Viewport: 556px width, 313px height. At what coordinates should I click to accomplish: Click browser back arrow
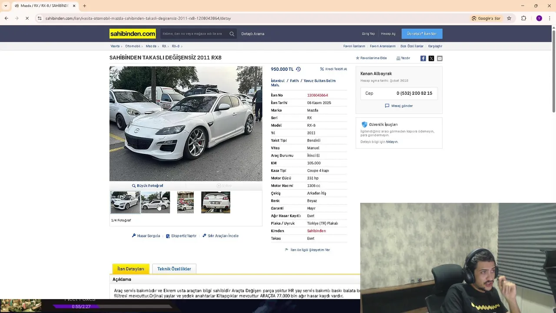6,18
